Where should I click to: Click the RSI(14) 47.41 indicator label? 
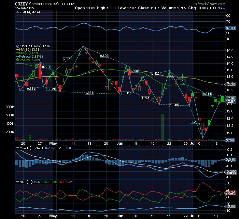[28, 12]
